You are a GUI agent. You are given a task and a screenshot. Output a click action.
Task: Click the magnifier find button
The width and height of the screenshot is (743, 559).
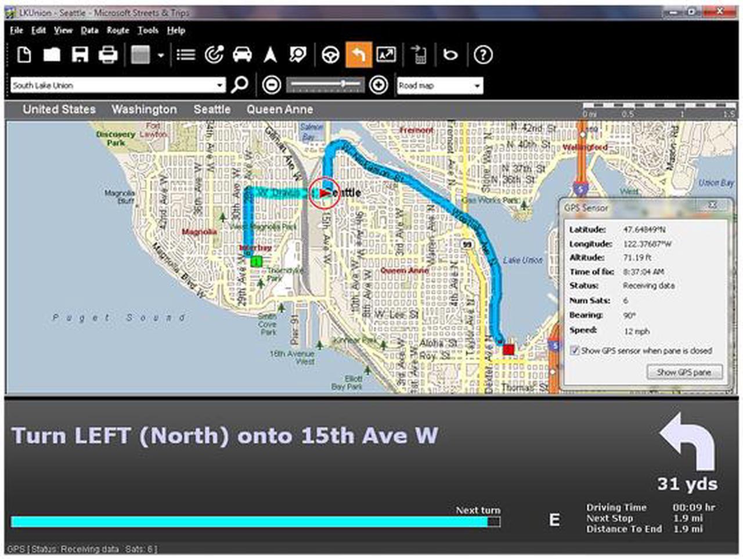click(x=240, y=85)
